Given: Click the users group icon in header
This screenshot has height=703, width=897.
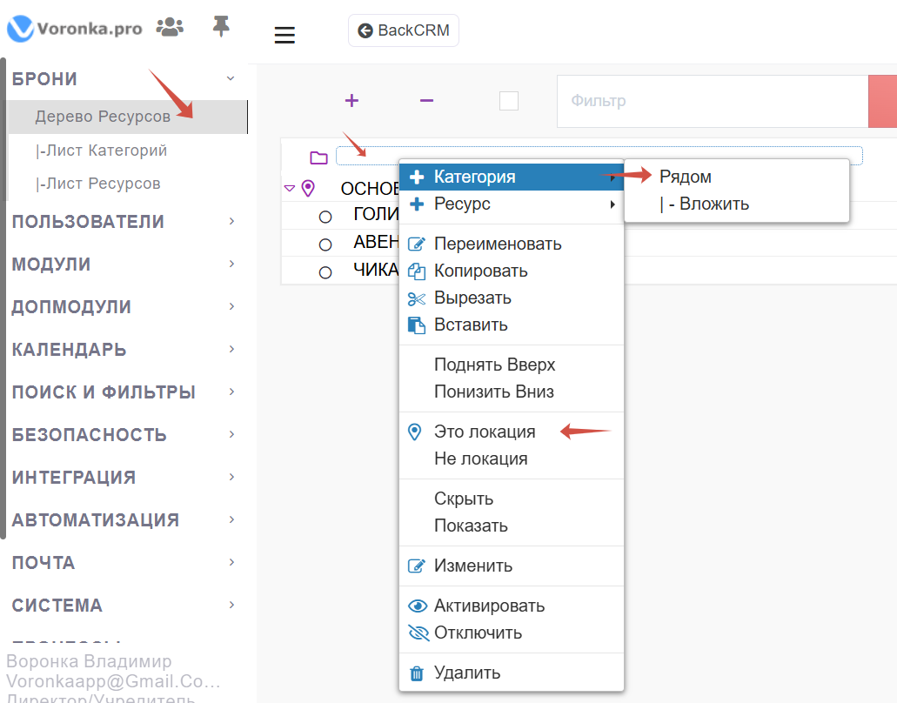Looking at the screenshot, I should (170, 28).
